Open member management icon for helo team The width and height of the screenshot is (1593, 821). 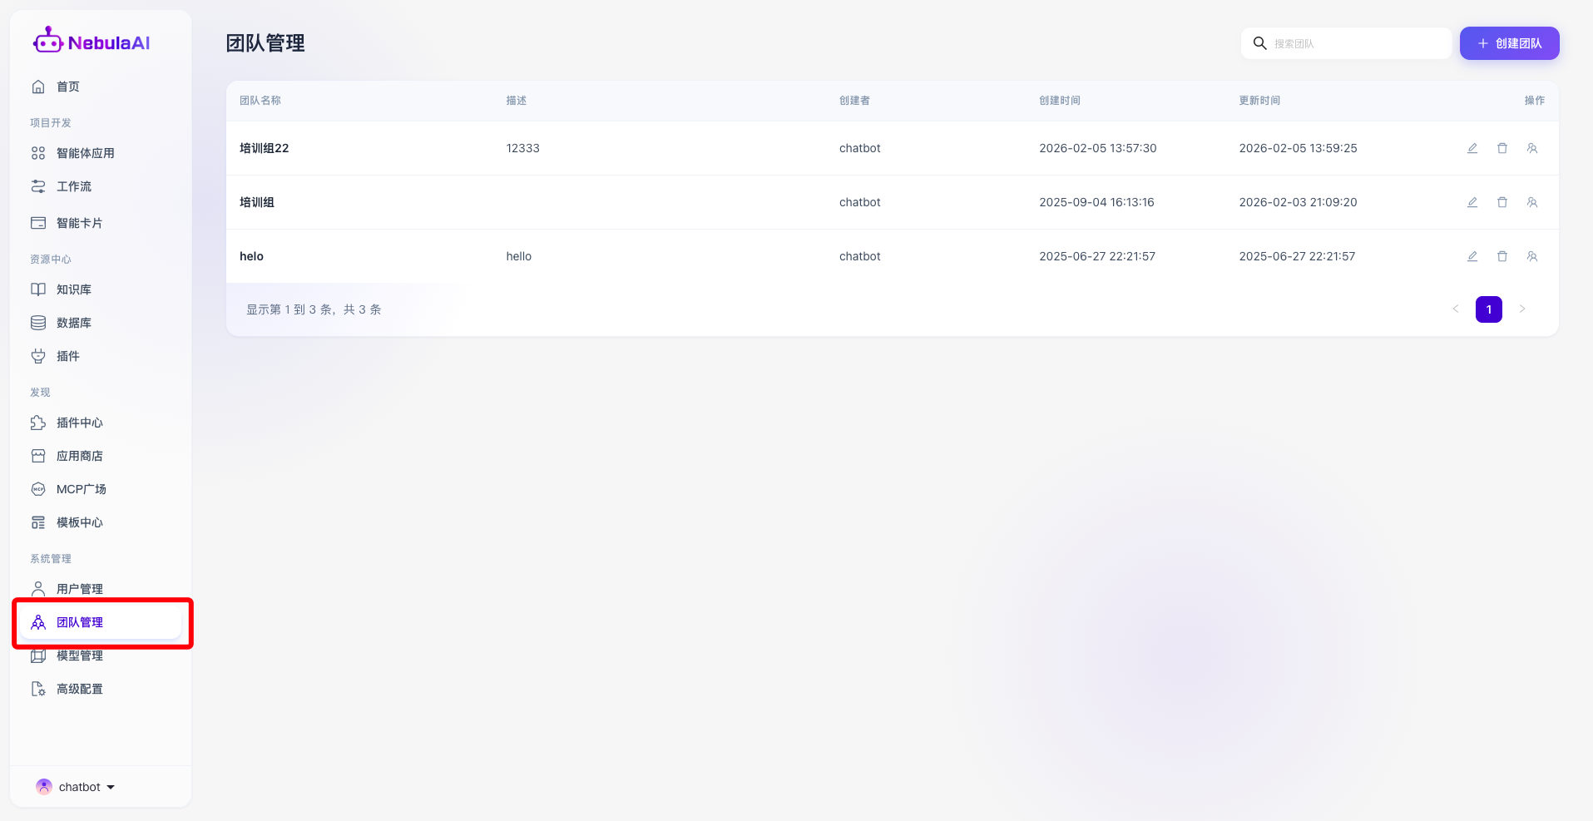coord(1531,256)
